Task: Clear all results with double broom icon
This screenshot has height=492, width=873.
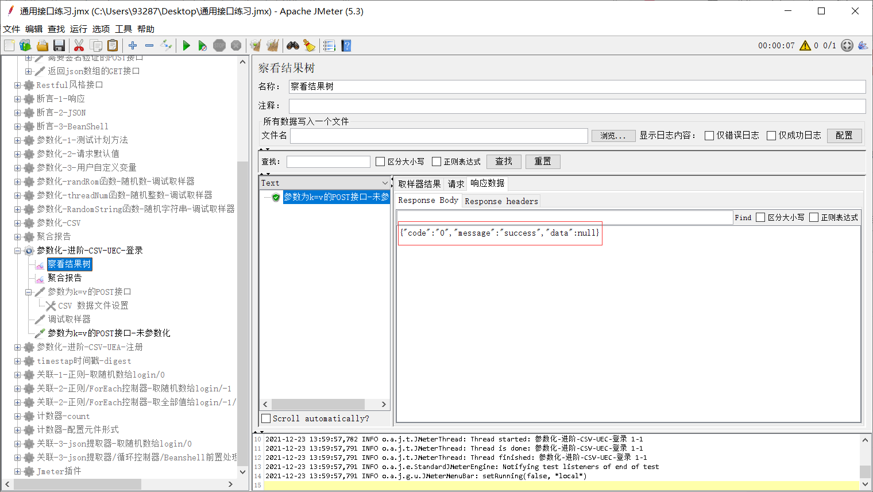Action: [272, 45]
